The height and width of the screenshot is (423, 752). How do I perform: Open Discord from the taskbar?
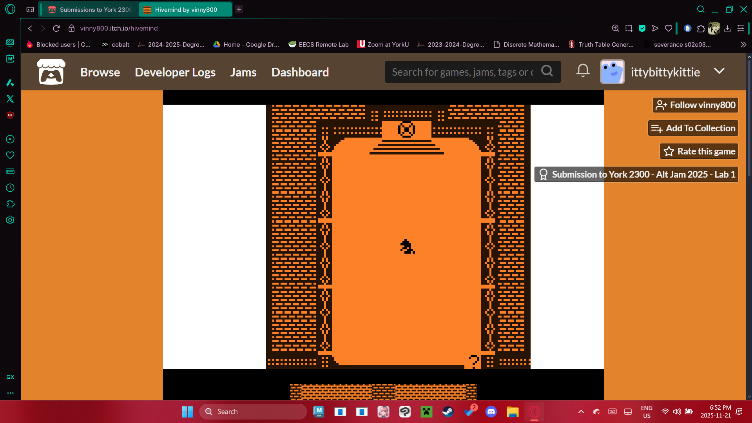[491, 412]
